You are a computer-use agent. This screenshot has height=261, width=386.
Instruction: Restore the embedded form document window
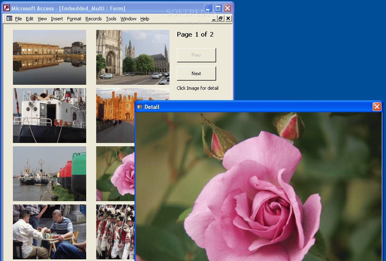click(221, 19)
